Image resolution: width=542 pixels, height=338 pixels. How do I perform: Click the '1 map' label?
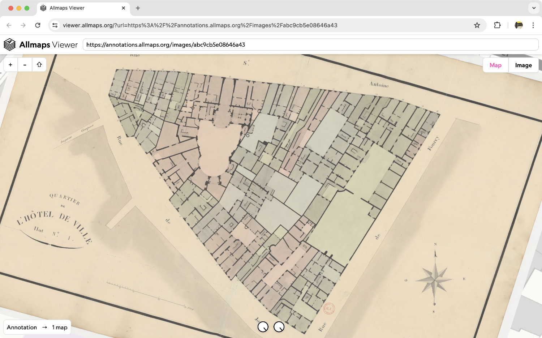pyautogui.click(x=60, y=327)
